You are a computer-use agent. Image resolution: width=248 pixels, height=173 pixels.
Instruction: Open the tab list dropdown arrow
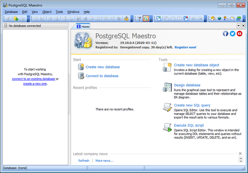point(238,26)
